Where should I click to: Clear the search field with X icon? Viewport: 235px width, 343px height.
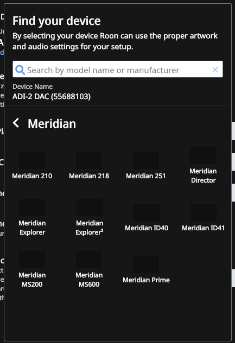click(x=215, y=69)
